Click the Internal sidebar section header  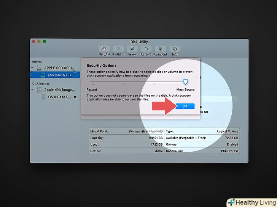(x=38, y=61)
